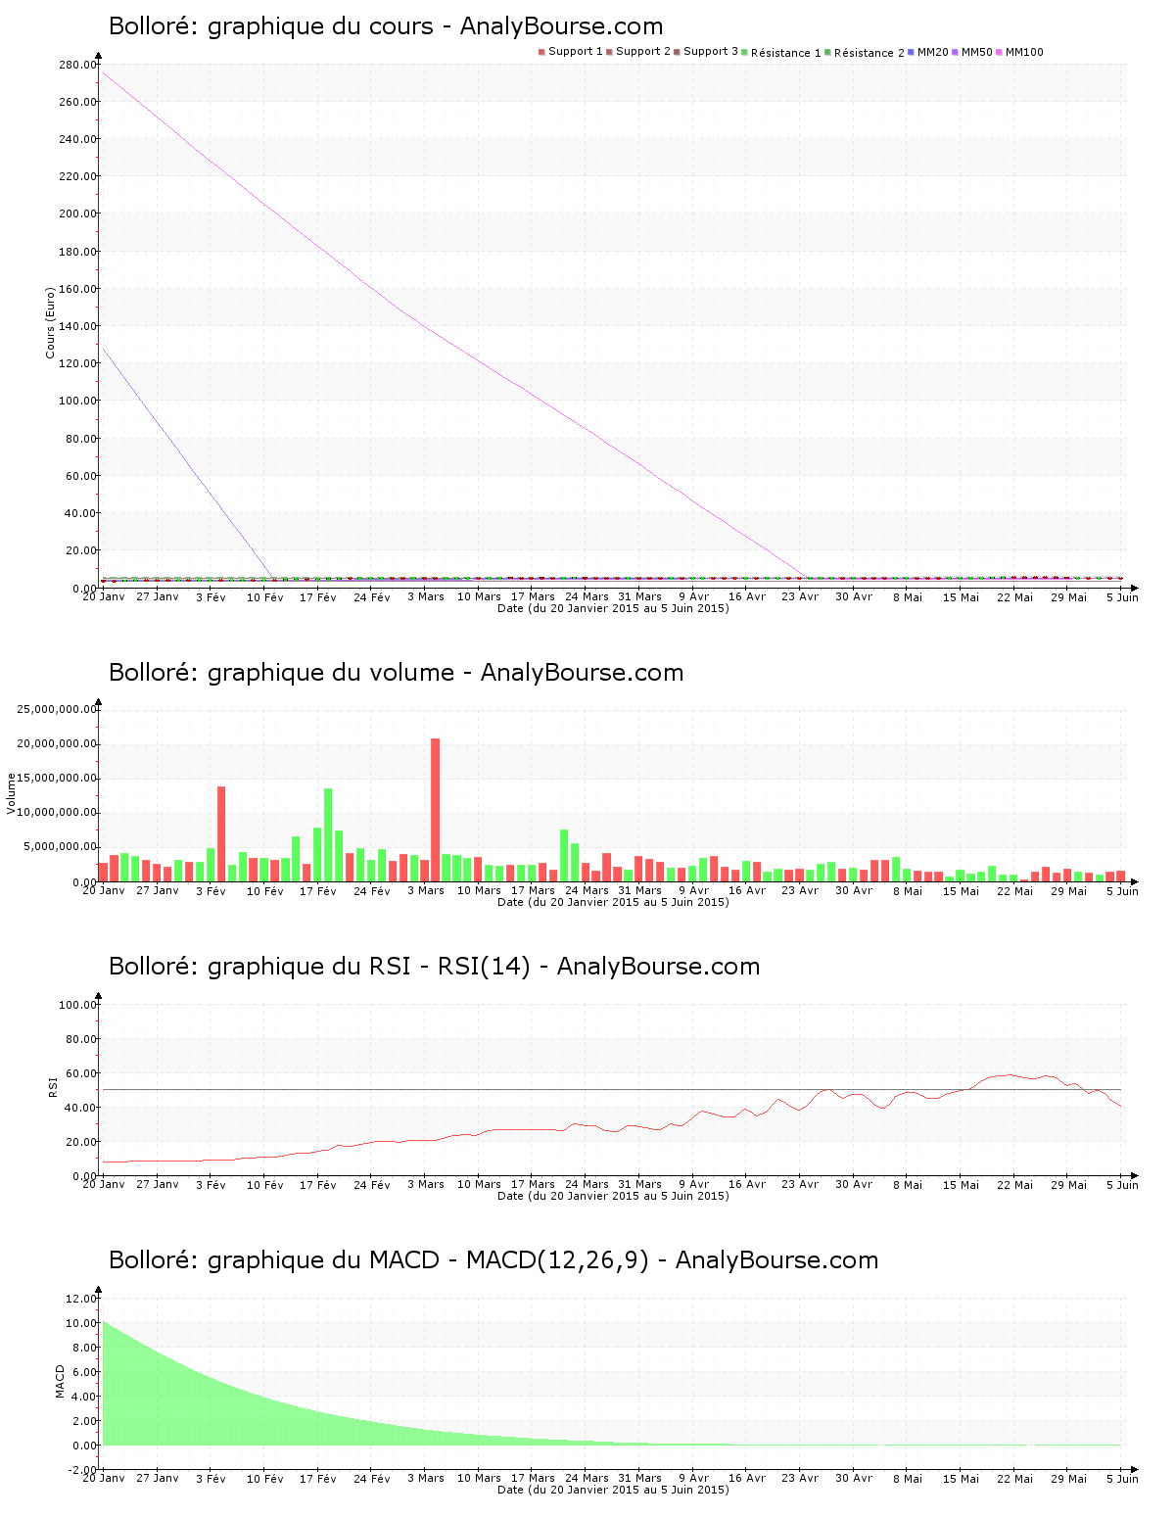
Task: Click the 'Volume' vertical axis label
Action: pos(12,793)
